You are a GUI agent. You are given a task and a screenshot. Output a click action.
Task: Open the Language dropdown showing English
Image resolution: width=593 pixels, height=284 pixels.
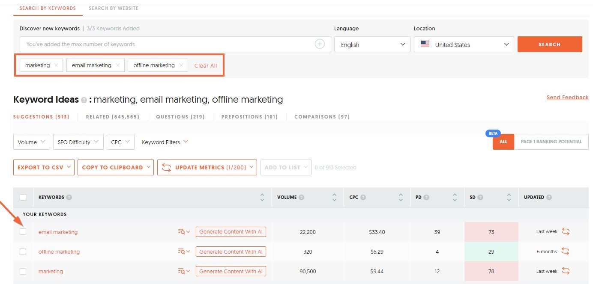pos(372,44)
